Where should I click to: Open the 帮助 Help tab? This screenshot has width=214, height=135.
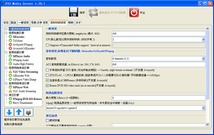click(71, 22)
